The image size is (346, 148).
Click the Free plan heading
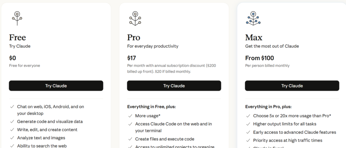click(18, 37)
